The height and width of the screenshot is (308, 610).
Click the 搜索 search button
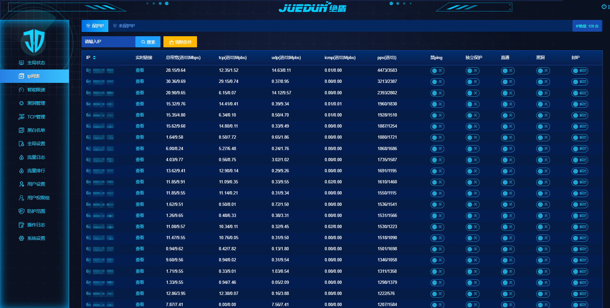[148, 42]
